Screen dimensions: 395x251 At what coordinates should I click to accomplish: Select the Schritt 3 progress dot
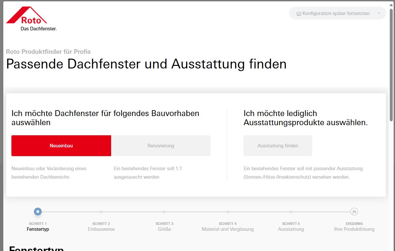click(164, 212)
